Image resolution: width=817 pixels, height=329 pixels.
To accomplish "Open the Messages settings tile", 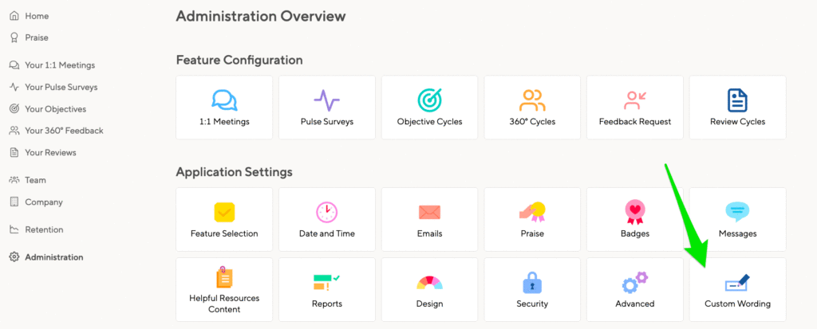I will click(737, 220).
